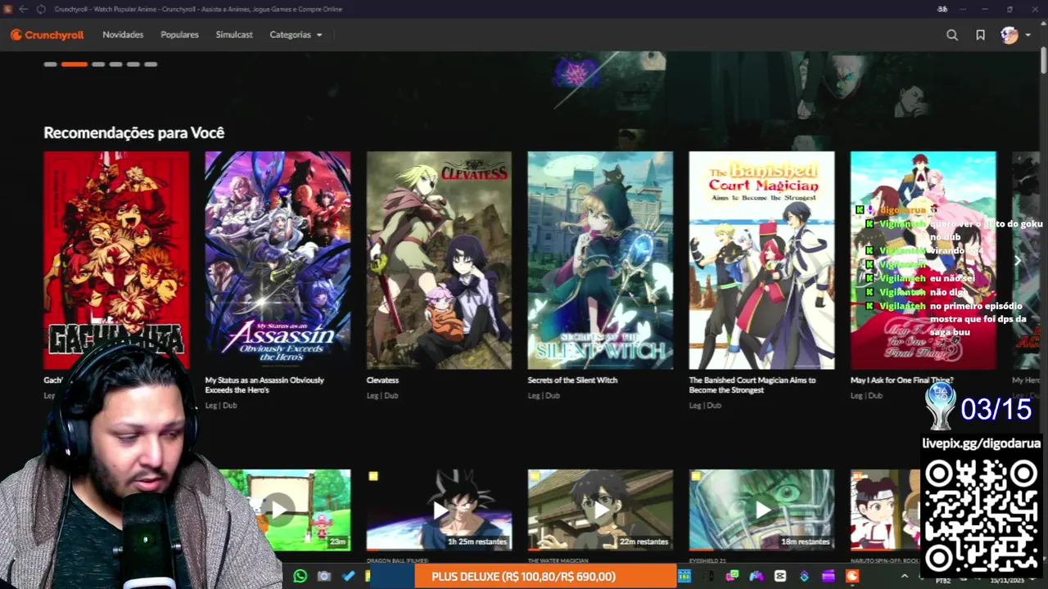Click the profile avatar in header
Viewport: 1048px width, 589px height.
pyautogui.click(x=1010, y=35)
